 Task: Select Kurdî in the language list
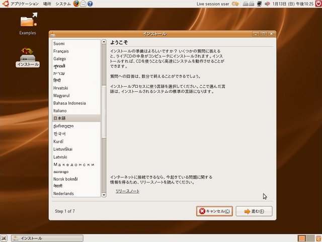click(76, 142)
